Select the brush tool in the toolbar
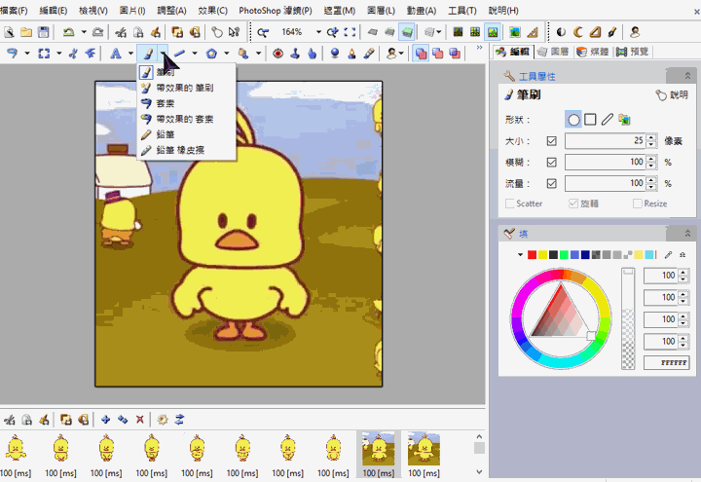This screenshot has height=482, width=701. pos(148,54)
